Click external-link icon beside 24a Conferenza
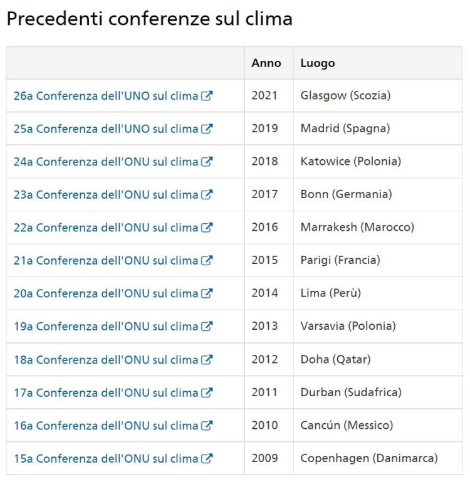 coord(207,162)
